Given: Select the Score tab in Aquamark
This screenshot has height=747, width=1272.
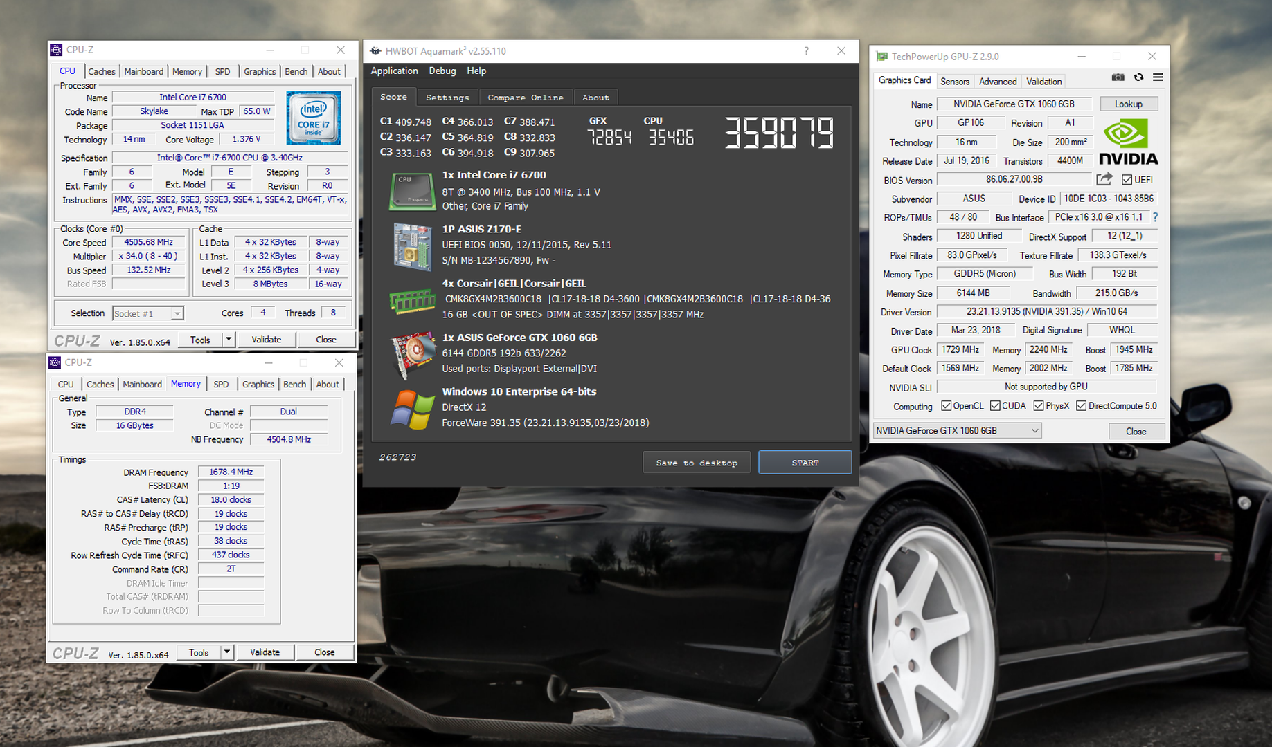Looking at the screenshot, I should coord(393,97).
